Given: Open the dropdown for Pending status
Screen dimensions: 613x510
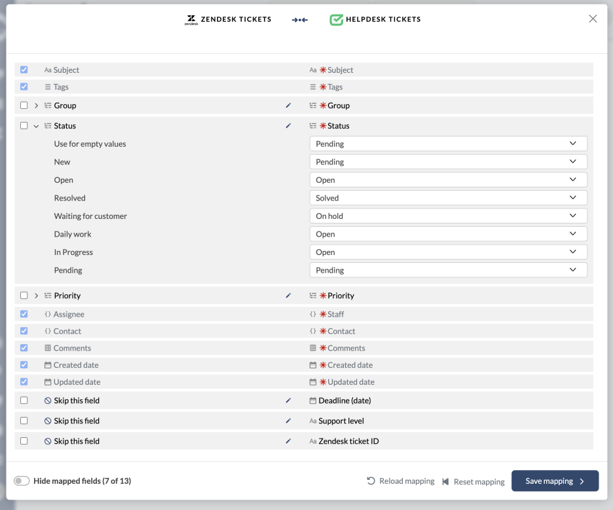Looking at the screenshot, I should 449,269.
